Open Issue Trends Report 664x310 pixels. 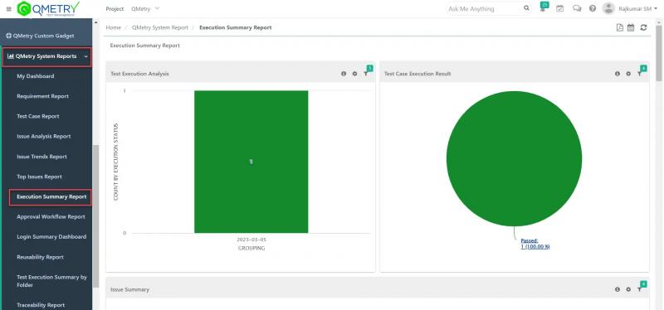pyautogui.click(x=42, y=157)
